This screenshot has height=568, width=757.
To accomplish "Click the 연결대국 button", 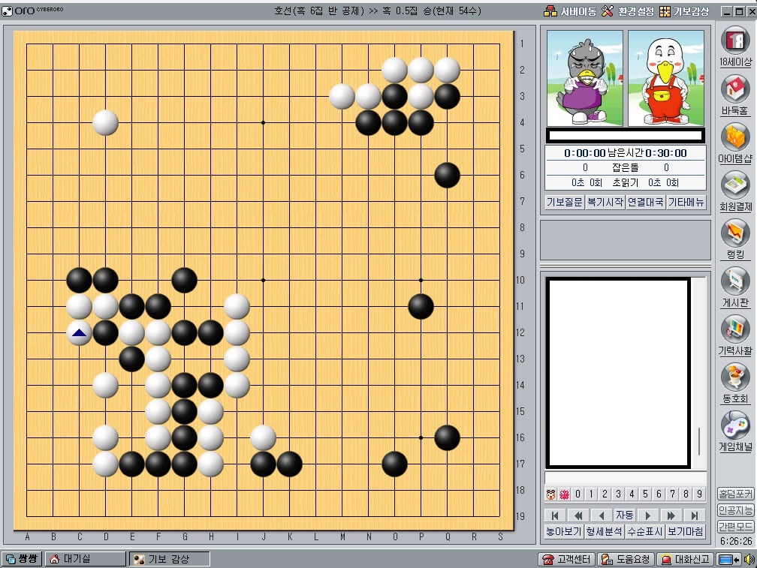I will [x=646, y=202].
